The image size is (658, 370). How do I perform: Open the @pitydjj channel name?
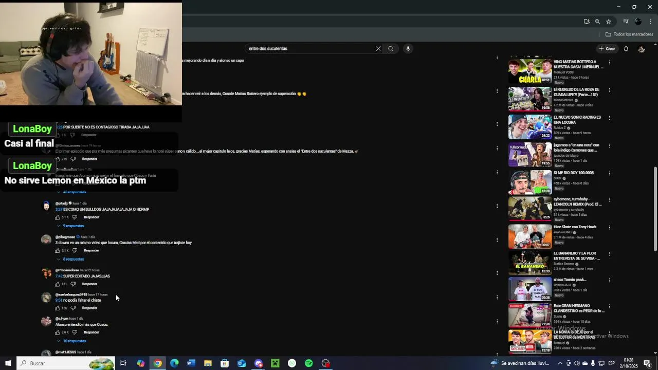tap(62, 203)
